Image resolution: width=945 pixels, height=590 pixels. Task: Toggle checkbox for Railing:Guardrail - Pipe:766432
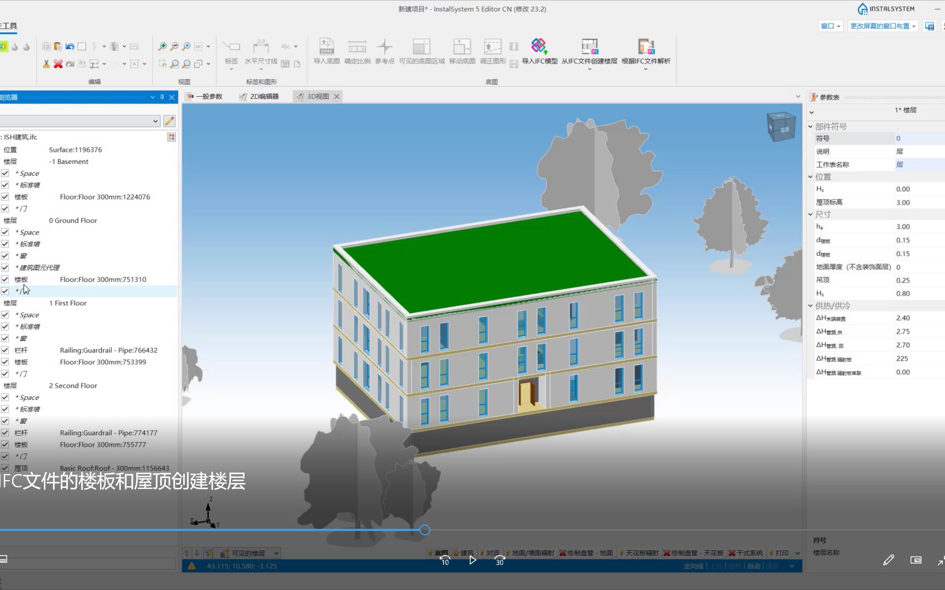click(x=5, y=350)
